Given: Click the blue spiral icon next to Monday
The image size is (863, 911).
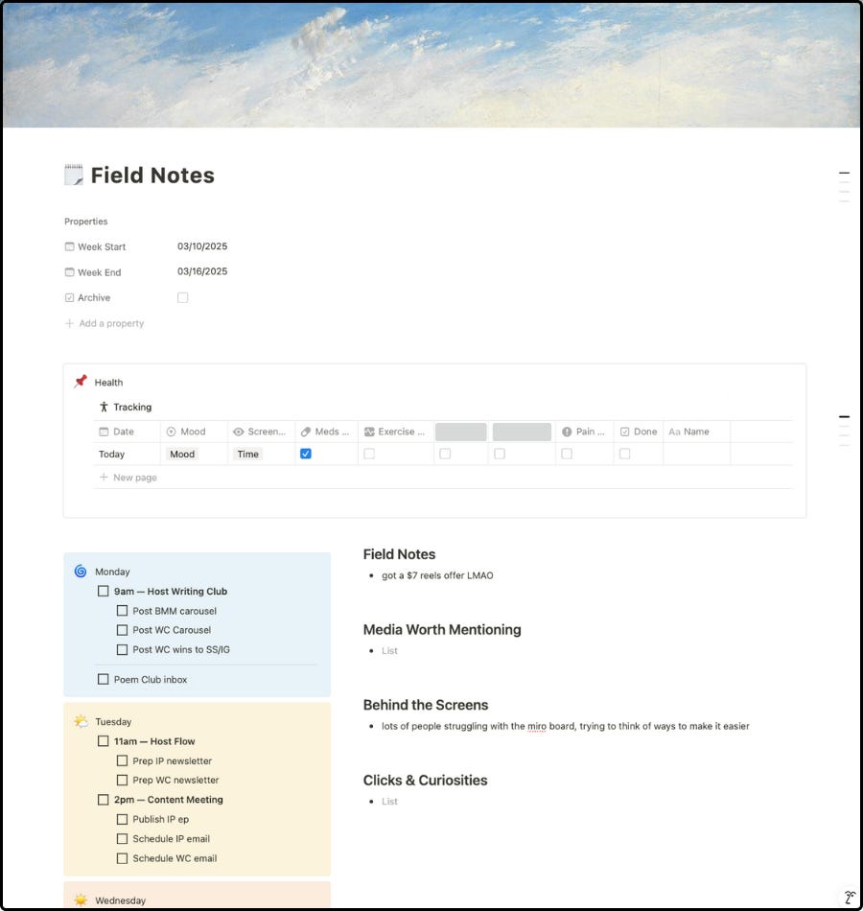Looking at the screenshot, I should coord(81,572).
